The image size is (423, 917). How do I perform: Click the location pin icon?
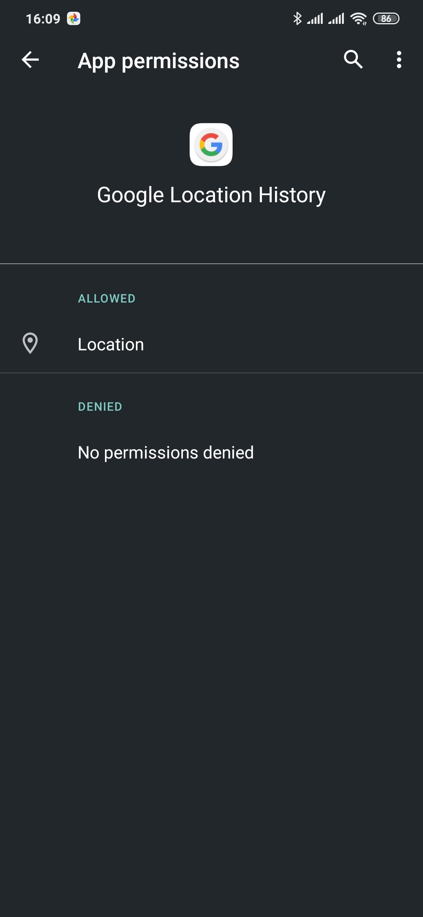pos(30,343)
